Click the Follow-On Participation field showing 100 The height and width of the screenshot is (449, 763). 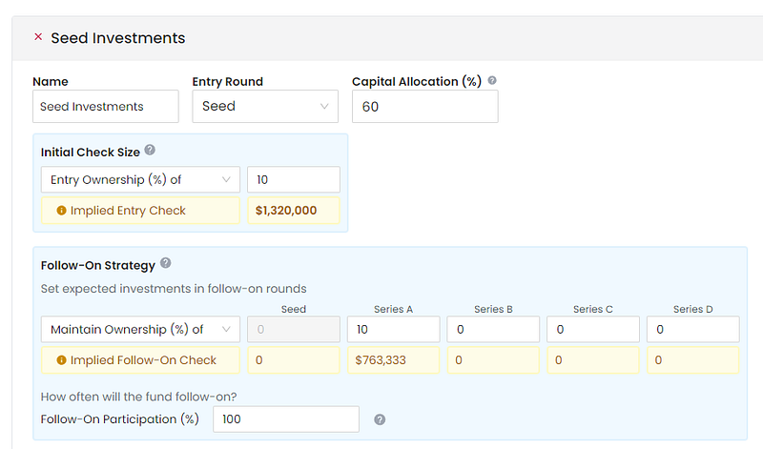(286, 419)
